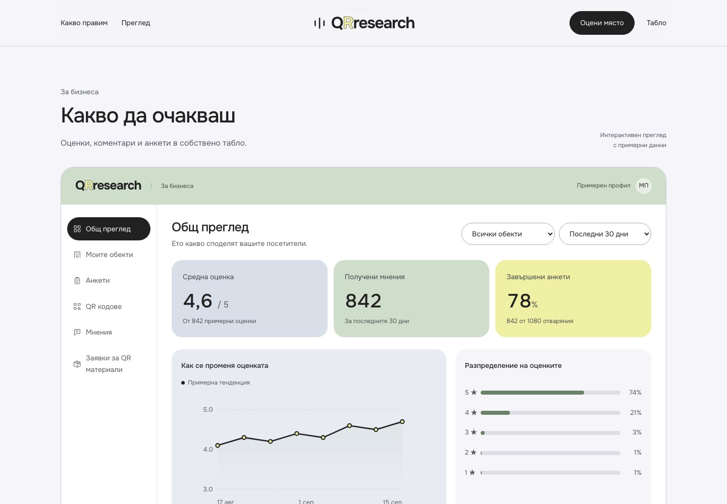727x504 pixels.
Task: Click the 74% value in the distribution
Action: pyautogui.click(x=635, y=393)
